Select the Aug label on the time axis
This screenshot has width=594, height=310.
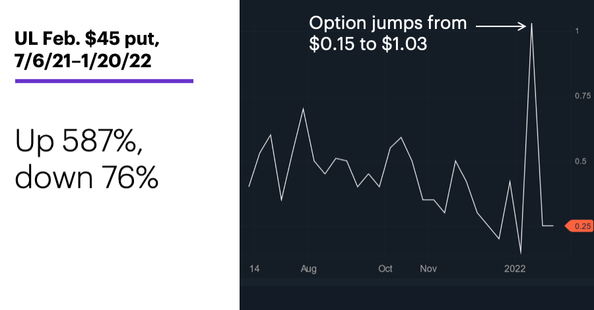tap(308, 268)
